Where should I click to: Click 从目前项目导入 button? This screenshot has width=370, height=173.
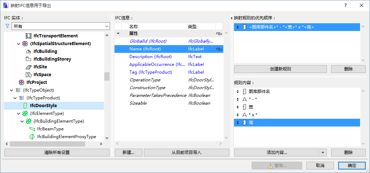pyautogui.click(x=187, y=153)
